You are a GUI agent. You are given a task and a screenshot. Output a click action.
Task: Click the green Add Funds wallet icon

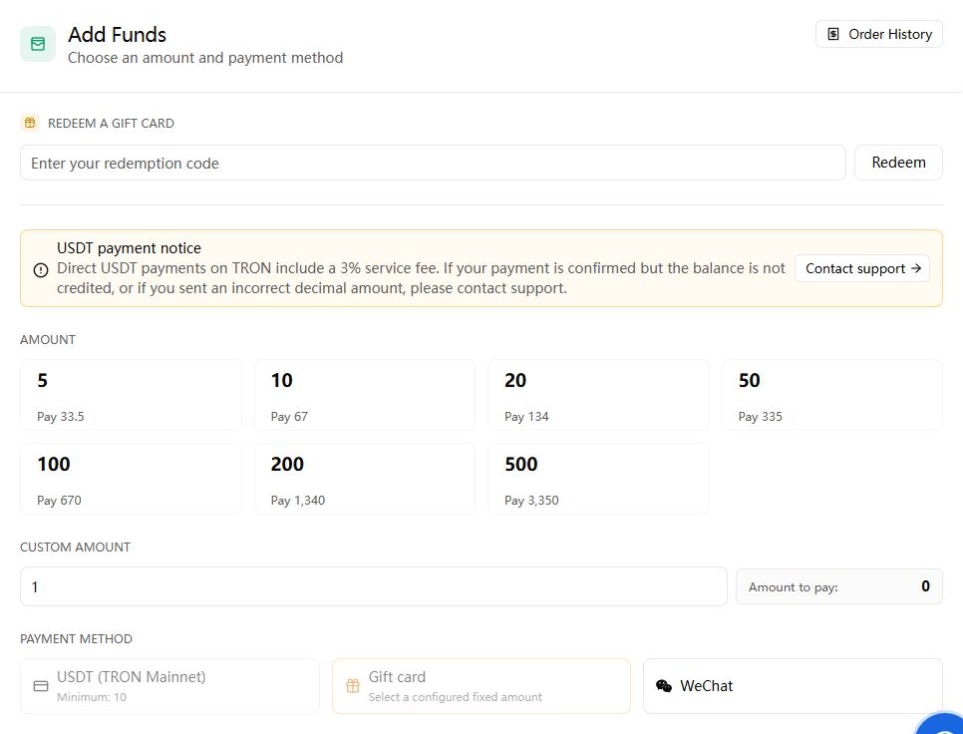click(x=38, y=44)
